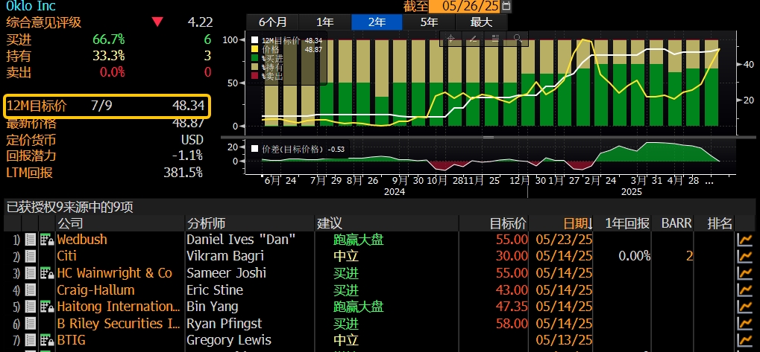The image size is (760, 352).
Task: Click analyst name Ryan Pfingst
Action: pos(224,324)
